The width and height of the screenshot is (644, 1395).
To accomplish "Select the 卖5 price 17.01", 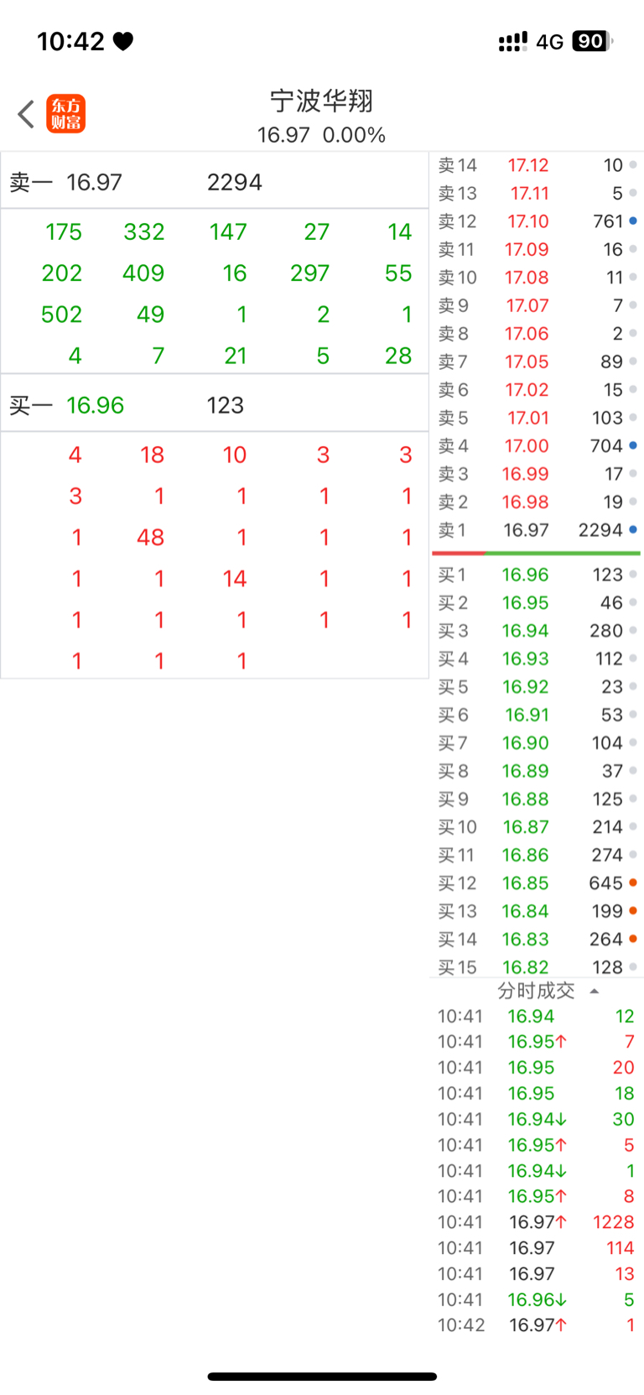I will 528,418.
